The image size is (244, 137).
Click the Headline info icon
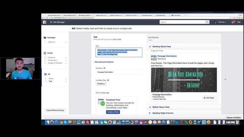coord(104,68)
